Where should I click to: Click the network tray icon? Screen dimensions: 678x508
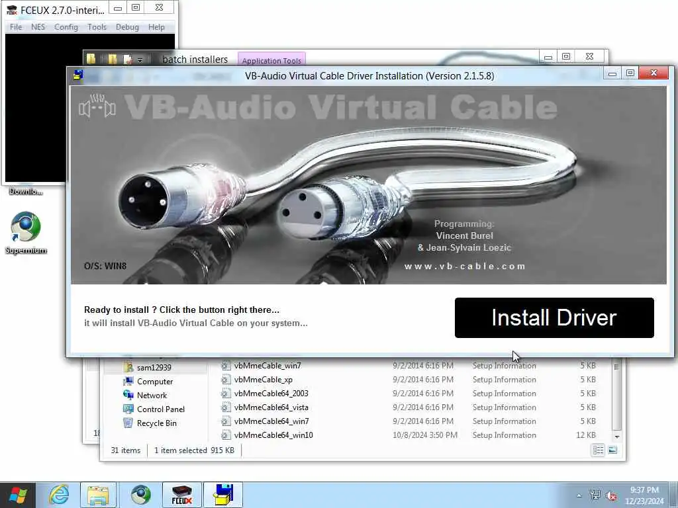pyautogui.click(x=595, y=495)
